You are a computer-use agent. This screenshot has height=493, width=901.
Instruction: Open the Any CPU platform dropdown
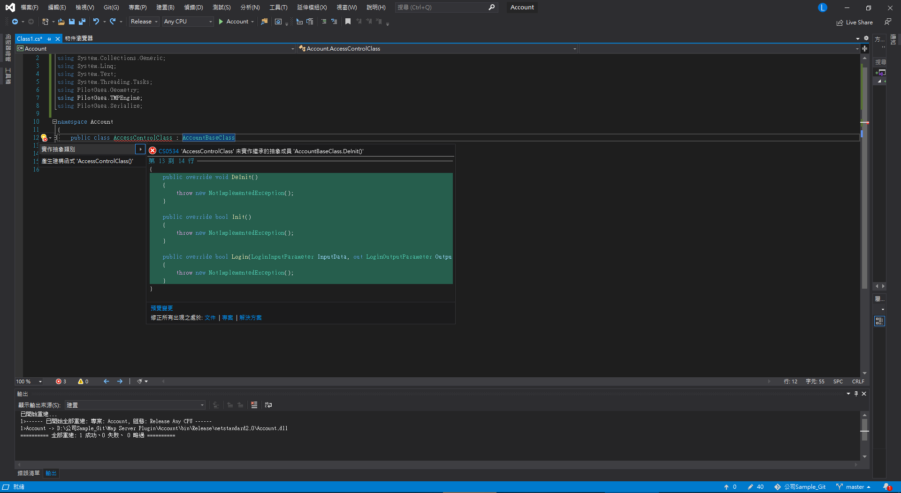[188, 22]
